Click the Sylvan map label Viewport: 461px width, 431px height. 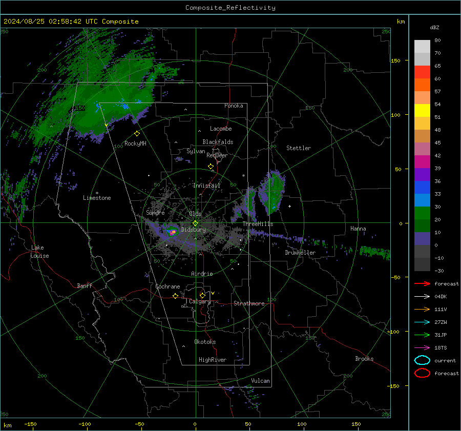pyautogui.click(x=196, y=151)
